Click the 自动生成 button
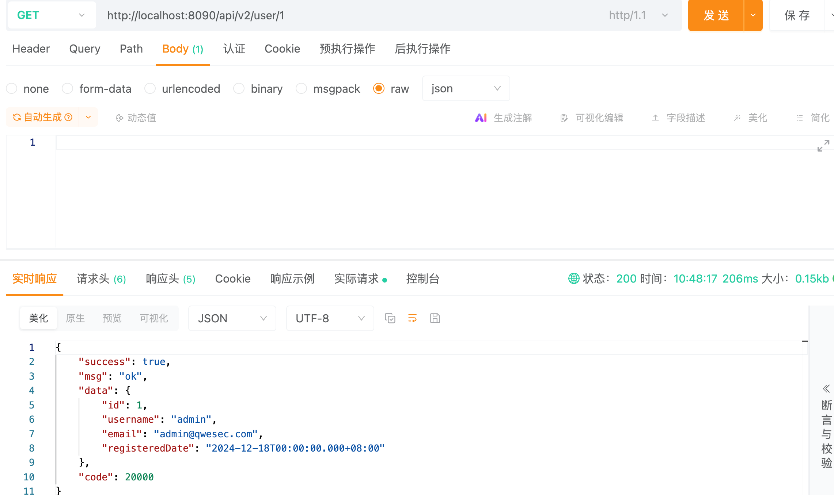The image size is (834, 495). click(x=43, y=117)
